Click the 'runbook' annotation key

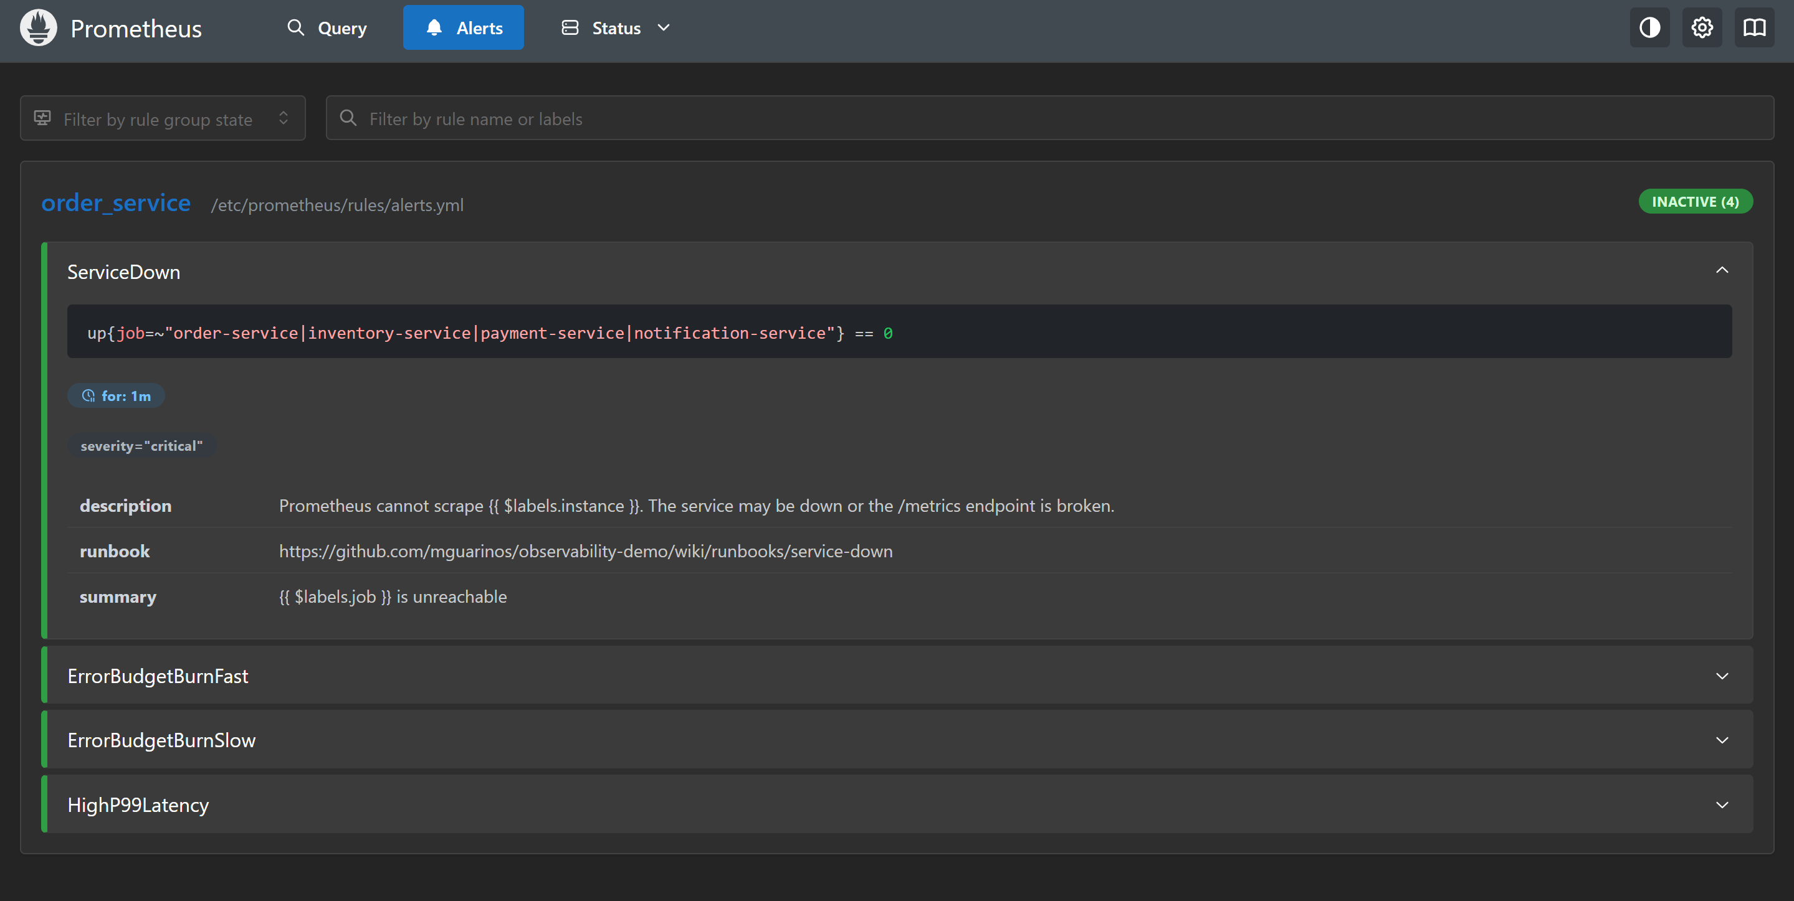coord(115,551)
